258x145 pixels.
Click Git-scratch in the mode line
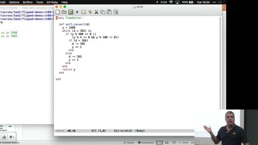tap(123, 130)
